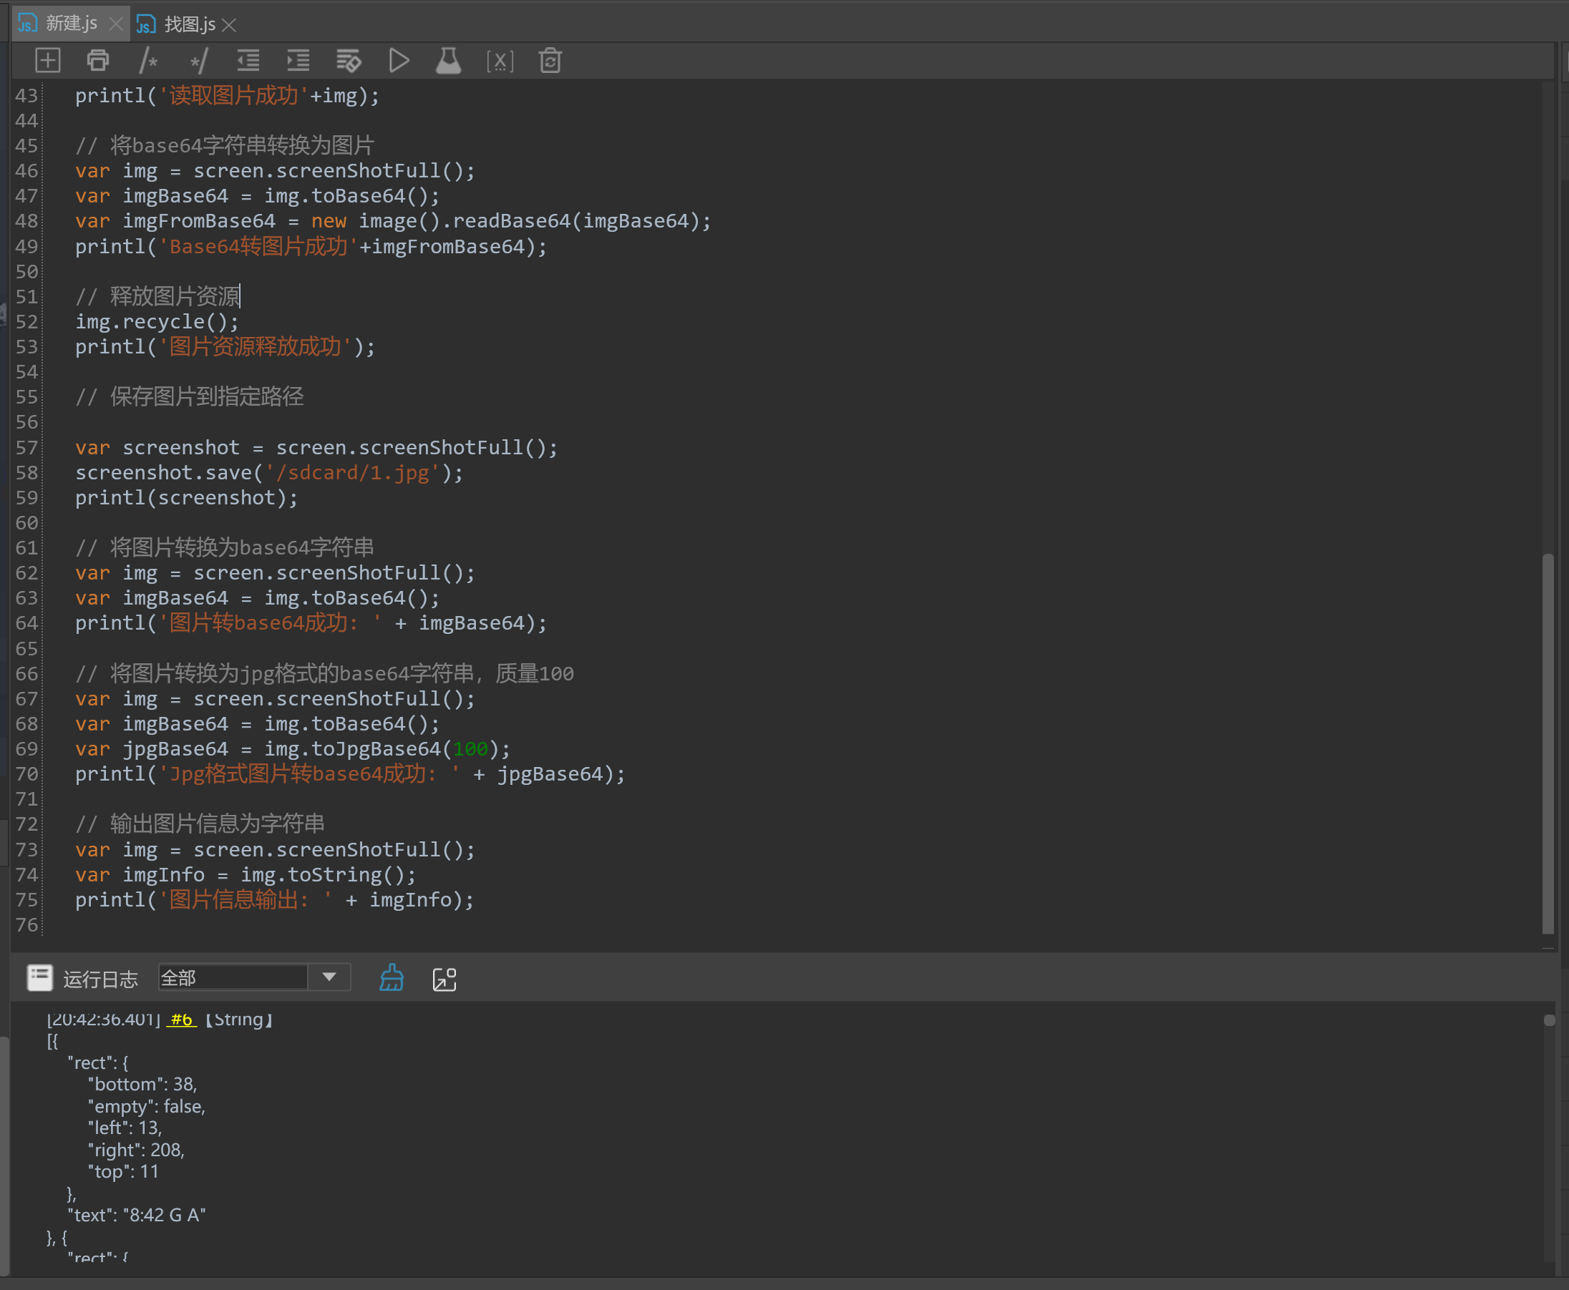Screen dimensions: 1569x1290
Task: Click the line 'printl(screenshot);'
Action: [x=186, y=498]
